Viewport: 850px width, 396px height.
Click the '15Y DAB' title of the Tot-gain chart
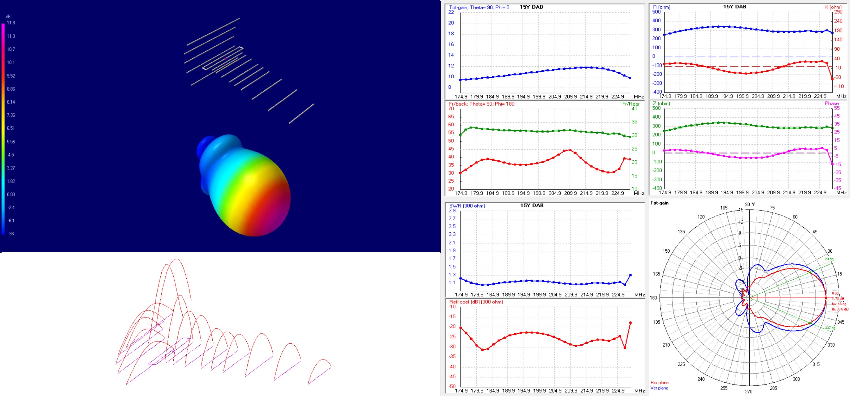pyautogui.click(x=531, y=7)
